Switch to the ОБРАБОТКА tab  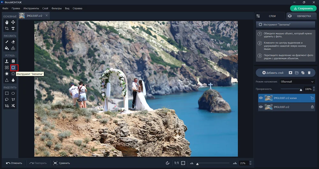pos(301,16)
